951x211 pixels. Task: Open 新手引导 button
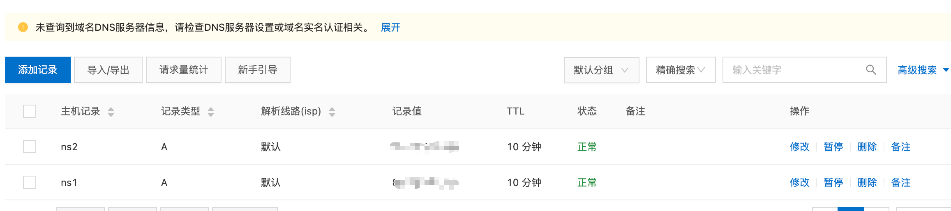click(x=258, y=70)
